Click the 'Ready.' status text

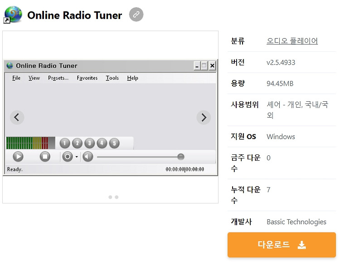click(x=15, y=169)
